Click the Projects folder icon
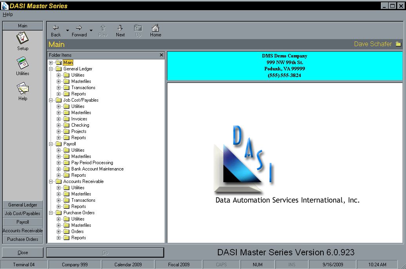The height and width of the screenshot is (269, 406). click(x=67, y=131)
